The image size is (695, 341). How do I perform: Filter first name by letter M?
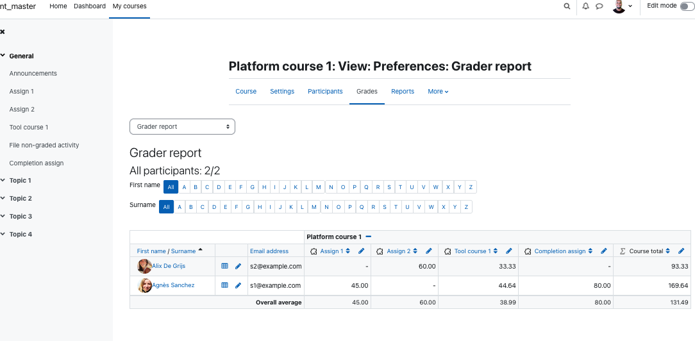click(318, 187)
